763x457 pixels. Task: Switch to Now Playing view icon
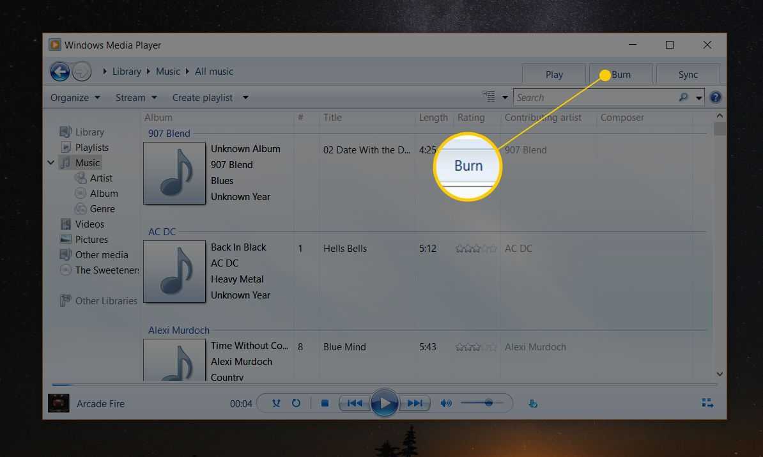pos(707,403)
